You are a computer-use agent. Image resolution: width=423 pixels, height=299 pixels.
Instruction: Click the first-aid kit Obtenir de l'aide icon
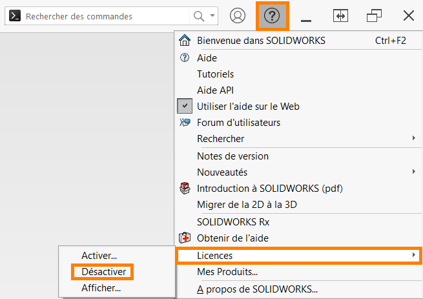pos(185,238)
